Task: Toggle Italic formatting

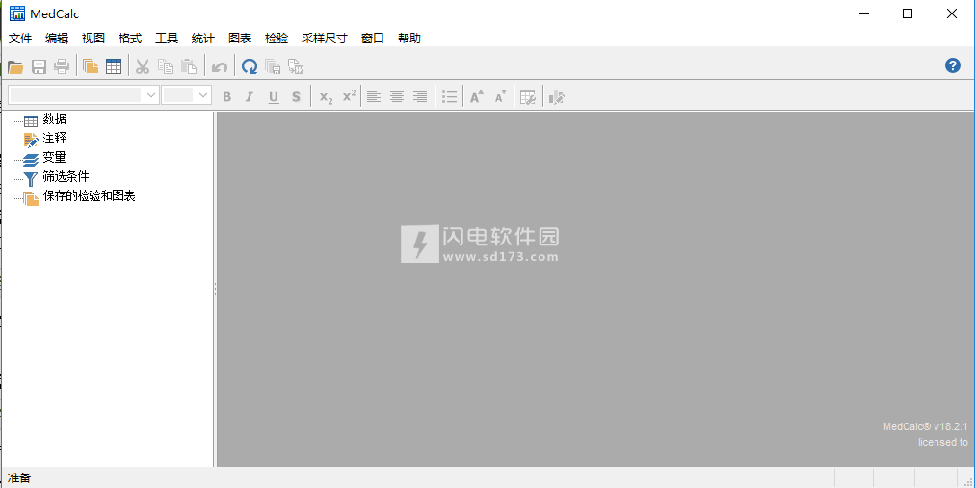Action: click(x=250, y=97)
